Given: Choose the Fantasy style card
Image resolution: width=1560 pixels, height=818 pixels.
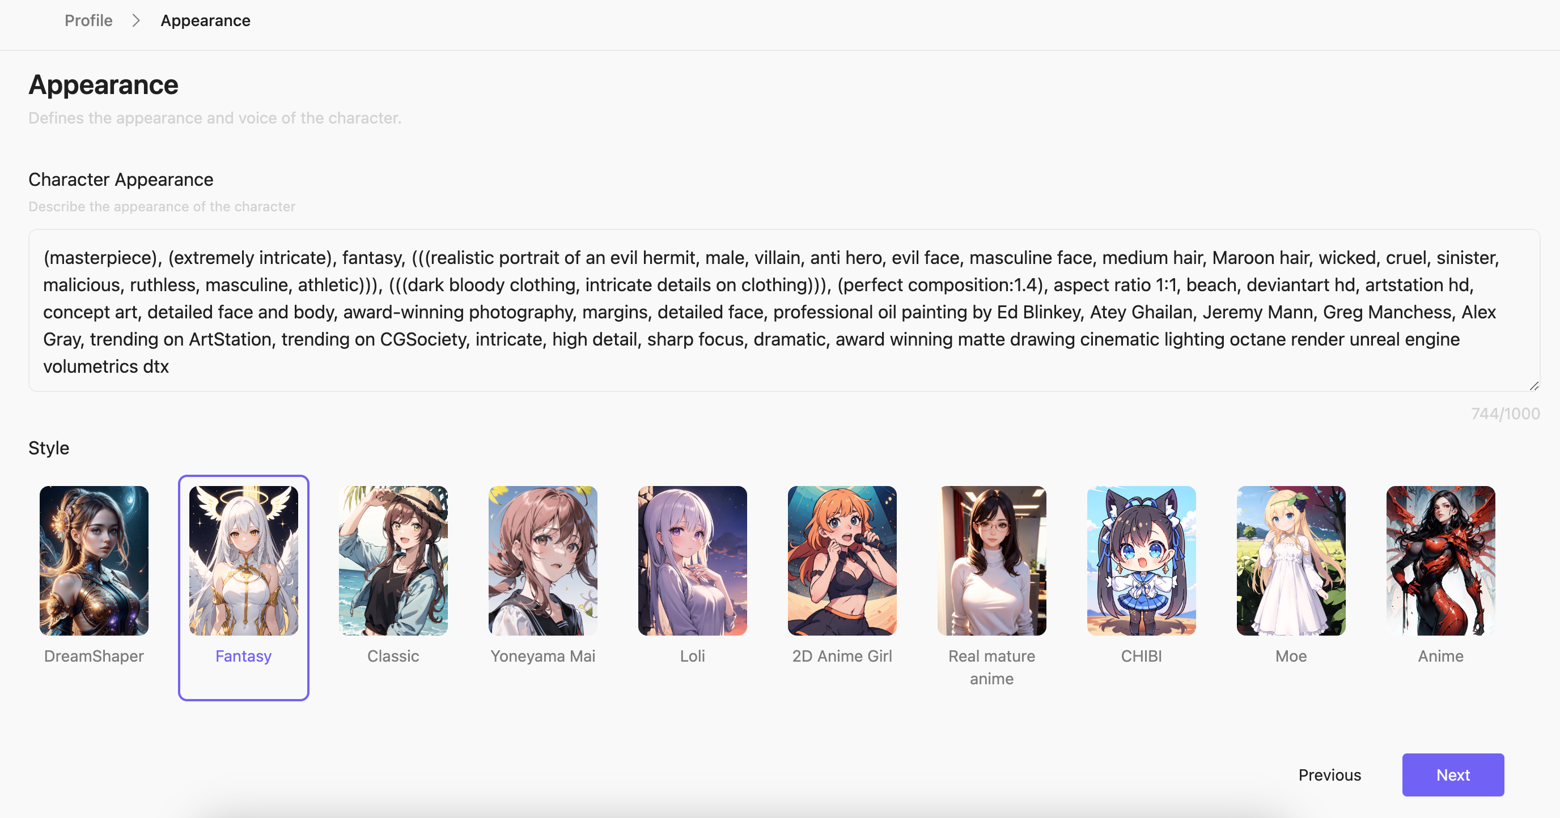Looking at the screenshot, I should [243, 587].
